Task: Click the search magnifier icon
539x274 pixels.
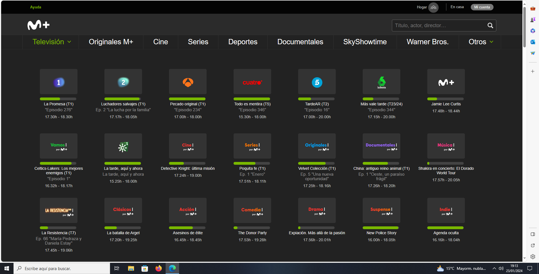Action: coord(490,25)
